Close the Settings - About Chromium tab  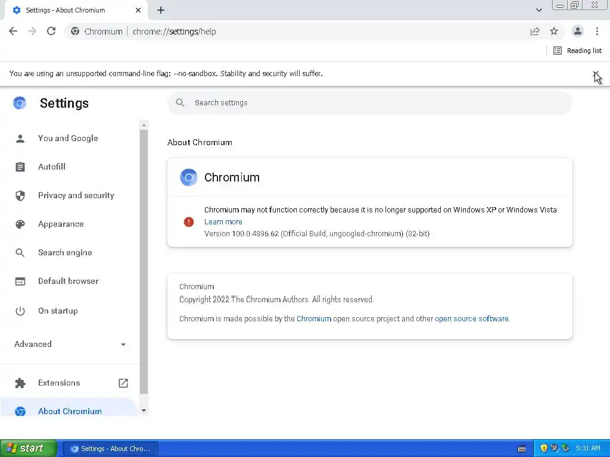click(x=138, y=10)
